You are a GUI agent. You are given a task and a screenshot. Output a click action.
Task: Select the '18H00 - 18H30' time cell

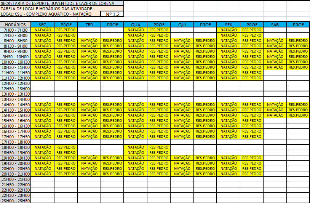(x=15, y=147)
